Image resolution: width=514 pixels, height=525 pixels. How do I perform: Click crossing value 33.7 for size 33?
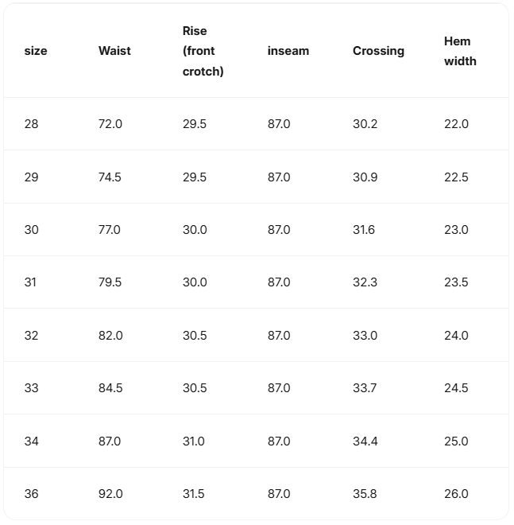365,388
